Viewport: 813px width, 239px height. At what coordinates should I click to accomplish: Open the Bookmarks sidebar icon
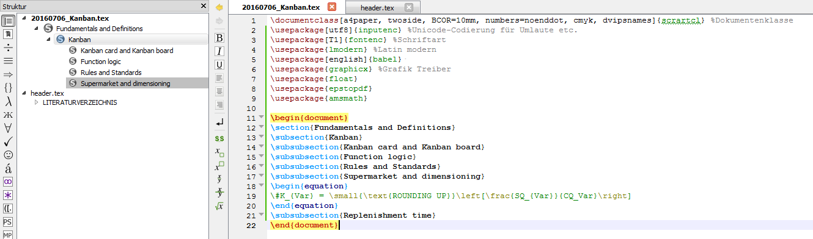tap(9, 34)
